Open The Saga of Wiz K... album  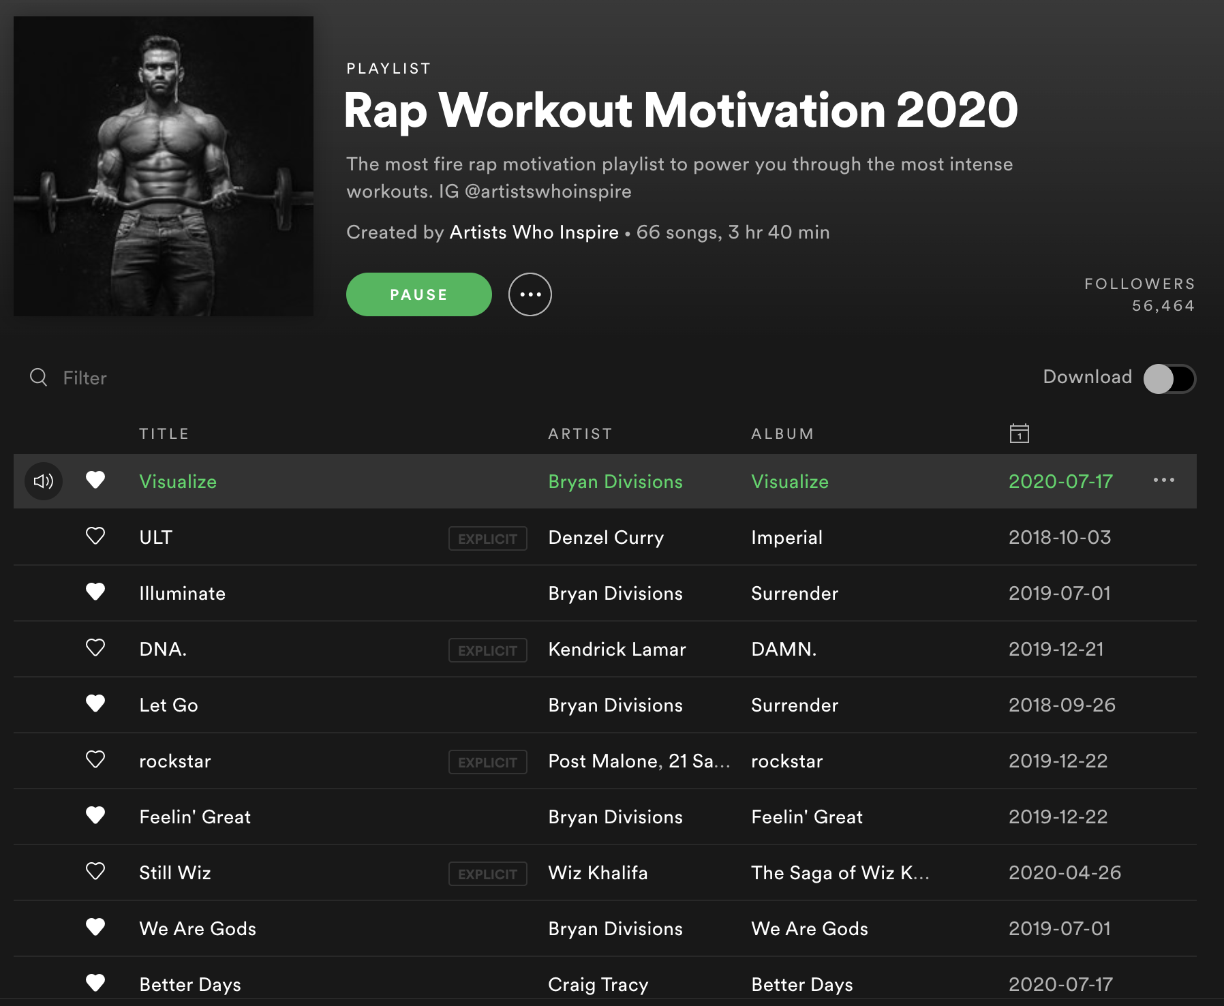click(x=840, y=873)
